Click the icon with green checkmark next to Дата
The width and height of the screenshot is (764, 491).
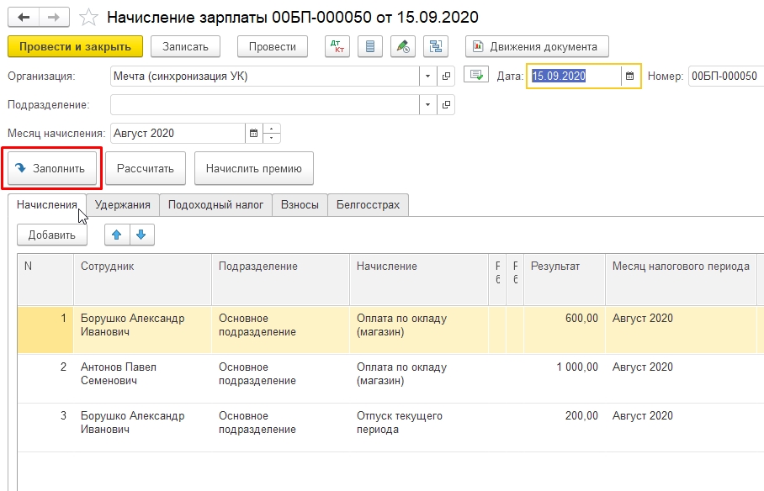click(476, 76)
